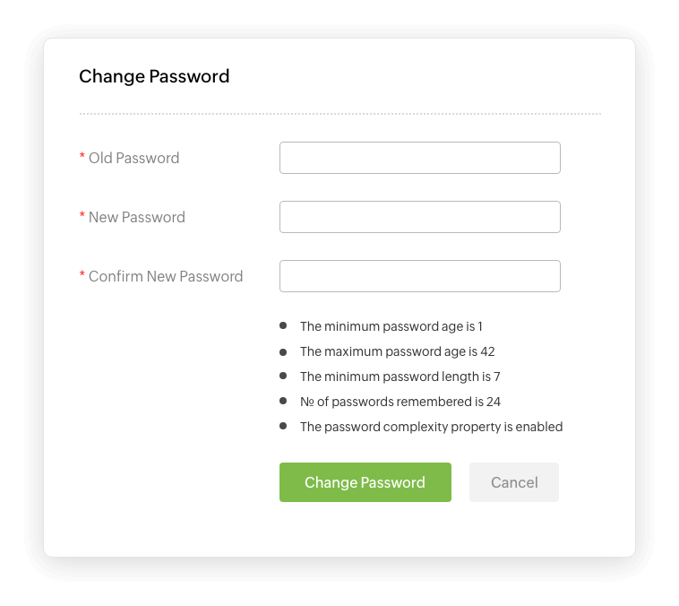Click the "minimum password length is 7" text

click(400, 377)
